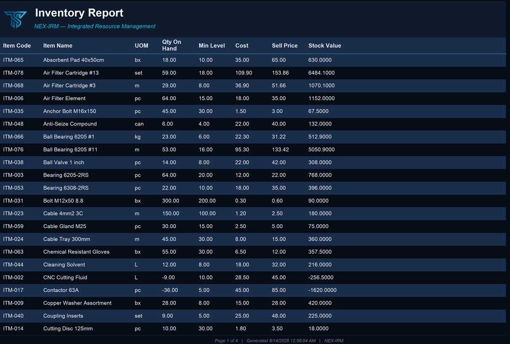Click the NEX-IRM Integrated Resource Management subtitle
Image resolution: width=510 pixels, height=344 pixels.
tap(95, 27)
